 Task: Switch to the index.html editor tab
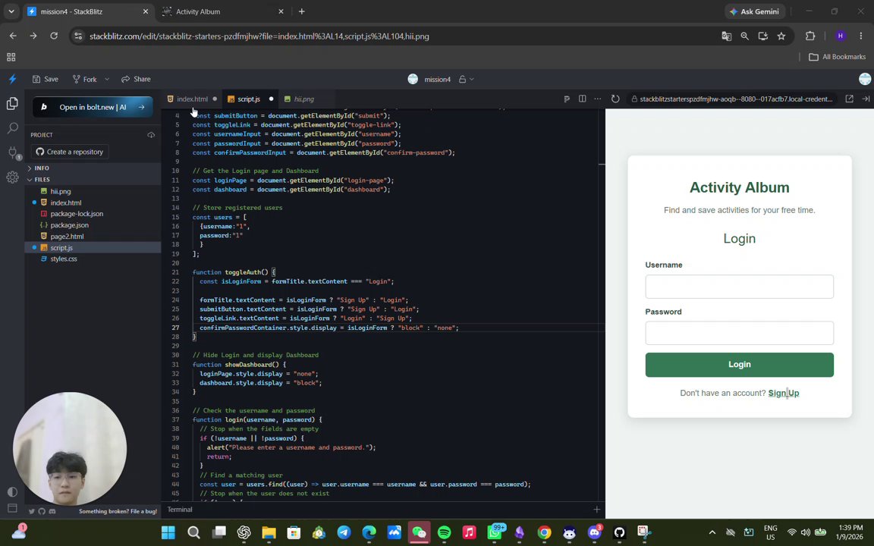[x=192, y=99]
